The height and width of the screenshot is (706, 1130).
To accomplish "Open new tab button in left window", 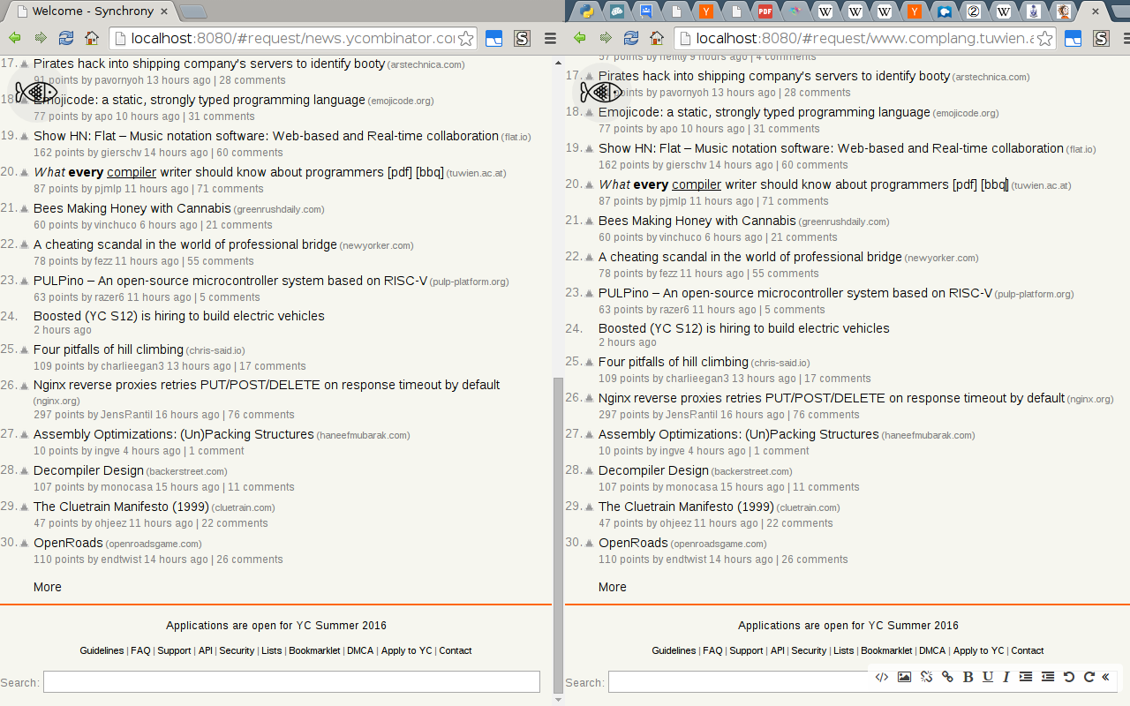I will click(193, 11).
